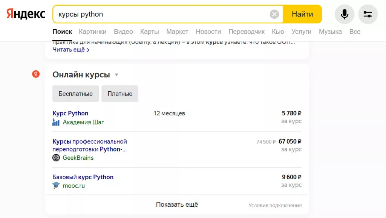This screenshot has width=386, height=218.
Task: Click the 5 780 ₽ price
Action: pos(291,113)
